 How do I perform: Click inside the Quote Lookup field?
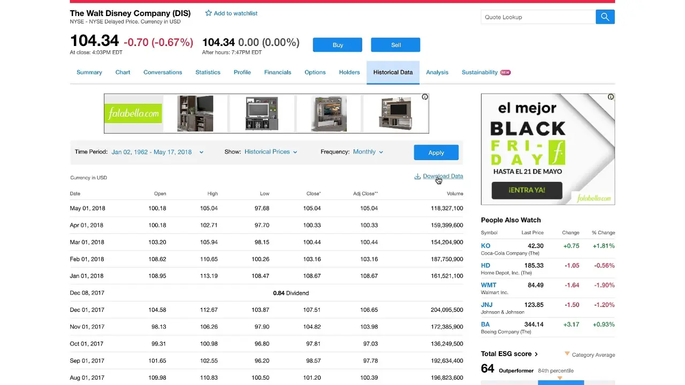pos(538,17)
